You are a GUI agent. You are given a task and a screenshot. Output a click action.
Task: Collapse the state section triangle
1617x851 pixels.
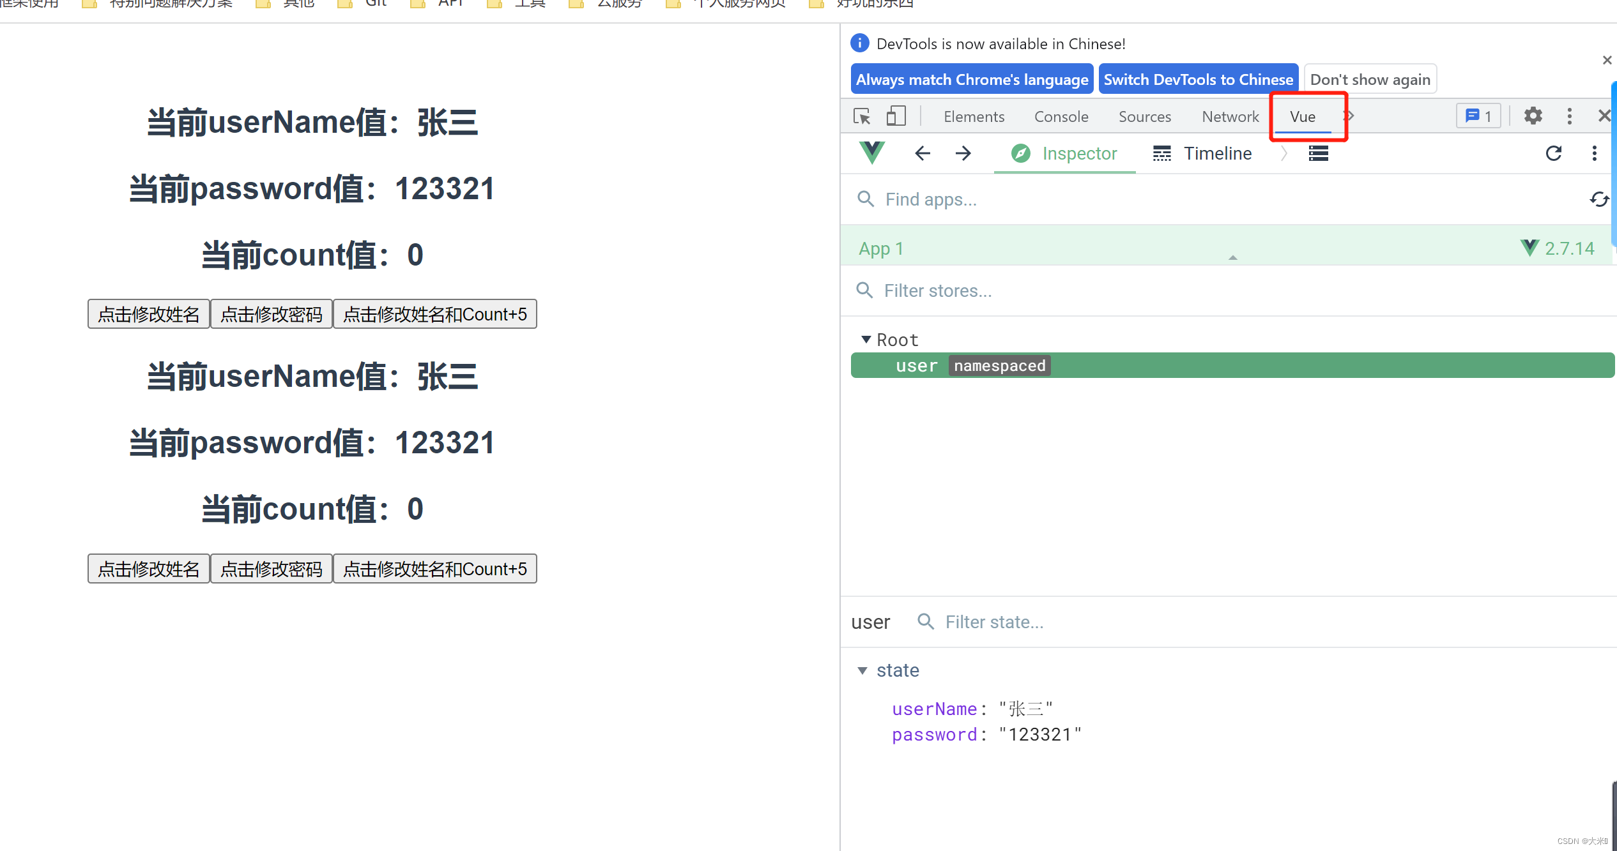862,670
